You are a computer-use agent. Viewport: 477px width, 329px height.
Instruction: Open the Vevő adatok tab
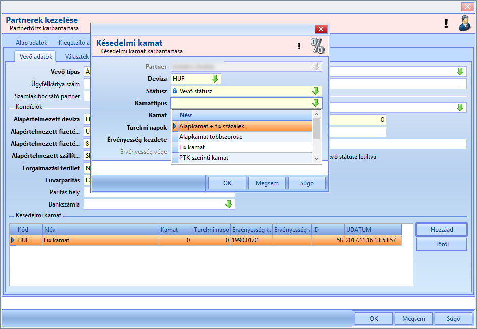click(x=35, y=57)
